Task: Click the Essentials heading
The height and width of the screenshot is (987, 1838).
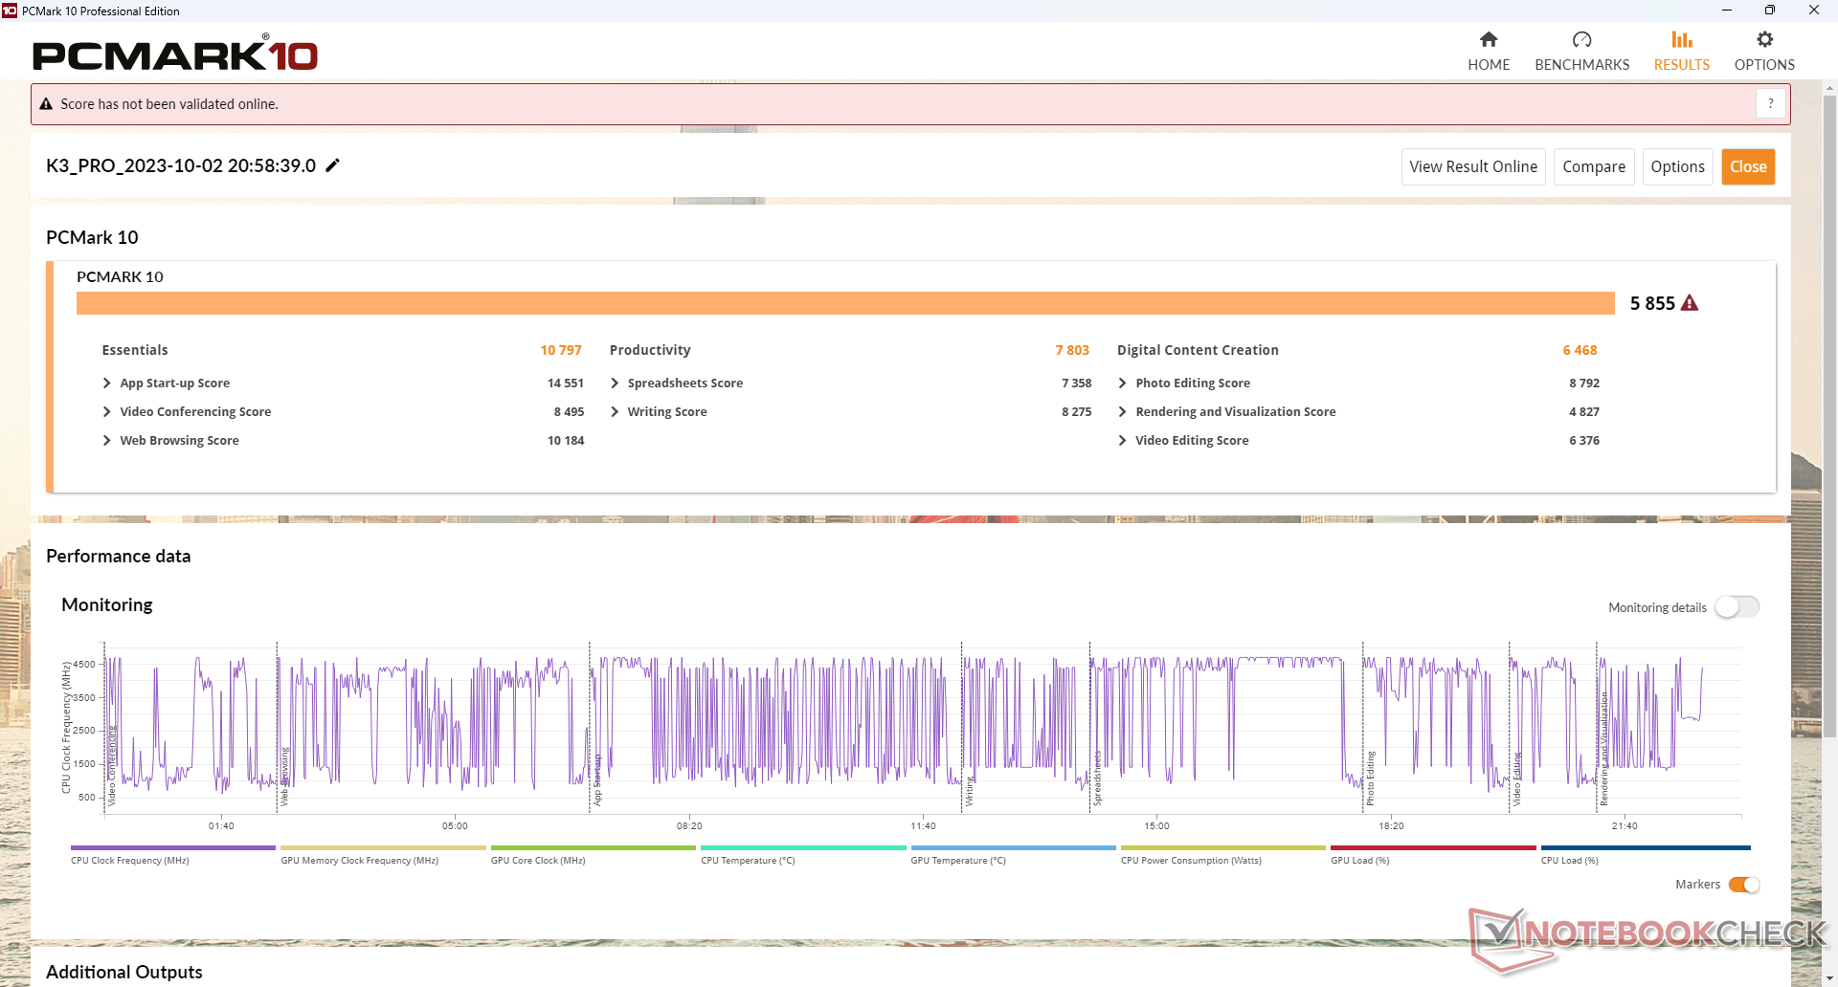Action: tap(135, 350)
